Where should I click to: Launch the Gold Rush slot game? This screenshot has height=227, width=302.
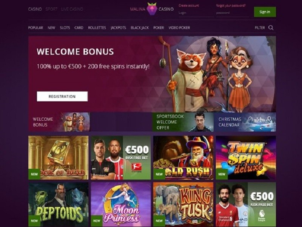click(183, 157)
